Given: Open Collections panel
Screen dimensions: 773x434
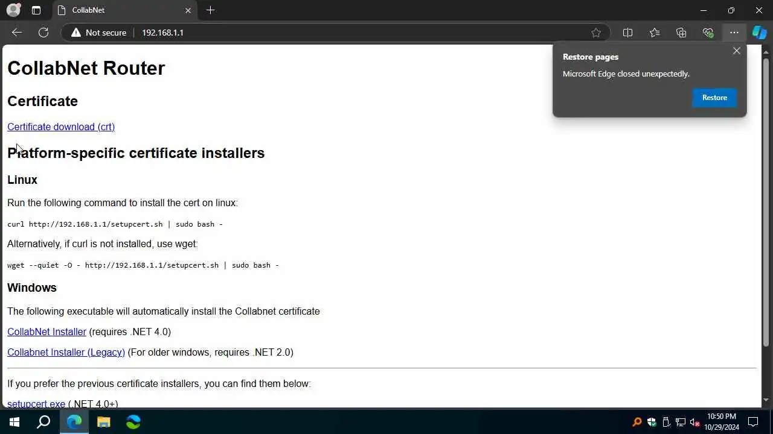Looking at the screenshot, I should (x=681, y=33).
